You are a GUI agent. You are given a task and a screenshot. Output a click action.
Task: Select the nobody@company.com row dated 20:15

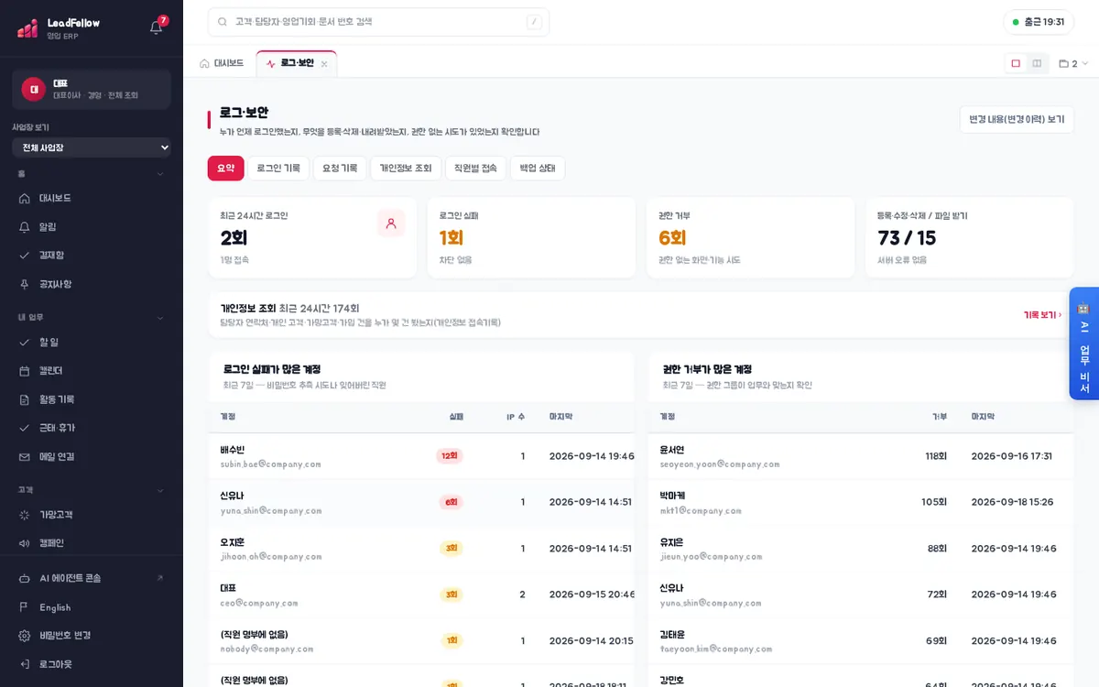421,641
